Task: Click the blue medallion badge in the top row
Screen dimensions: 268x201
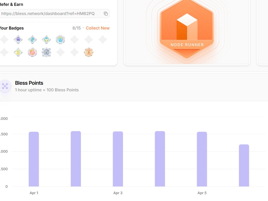Action: tap(60, 39)
